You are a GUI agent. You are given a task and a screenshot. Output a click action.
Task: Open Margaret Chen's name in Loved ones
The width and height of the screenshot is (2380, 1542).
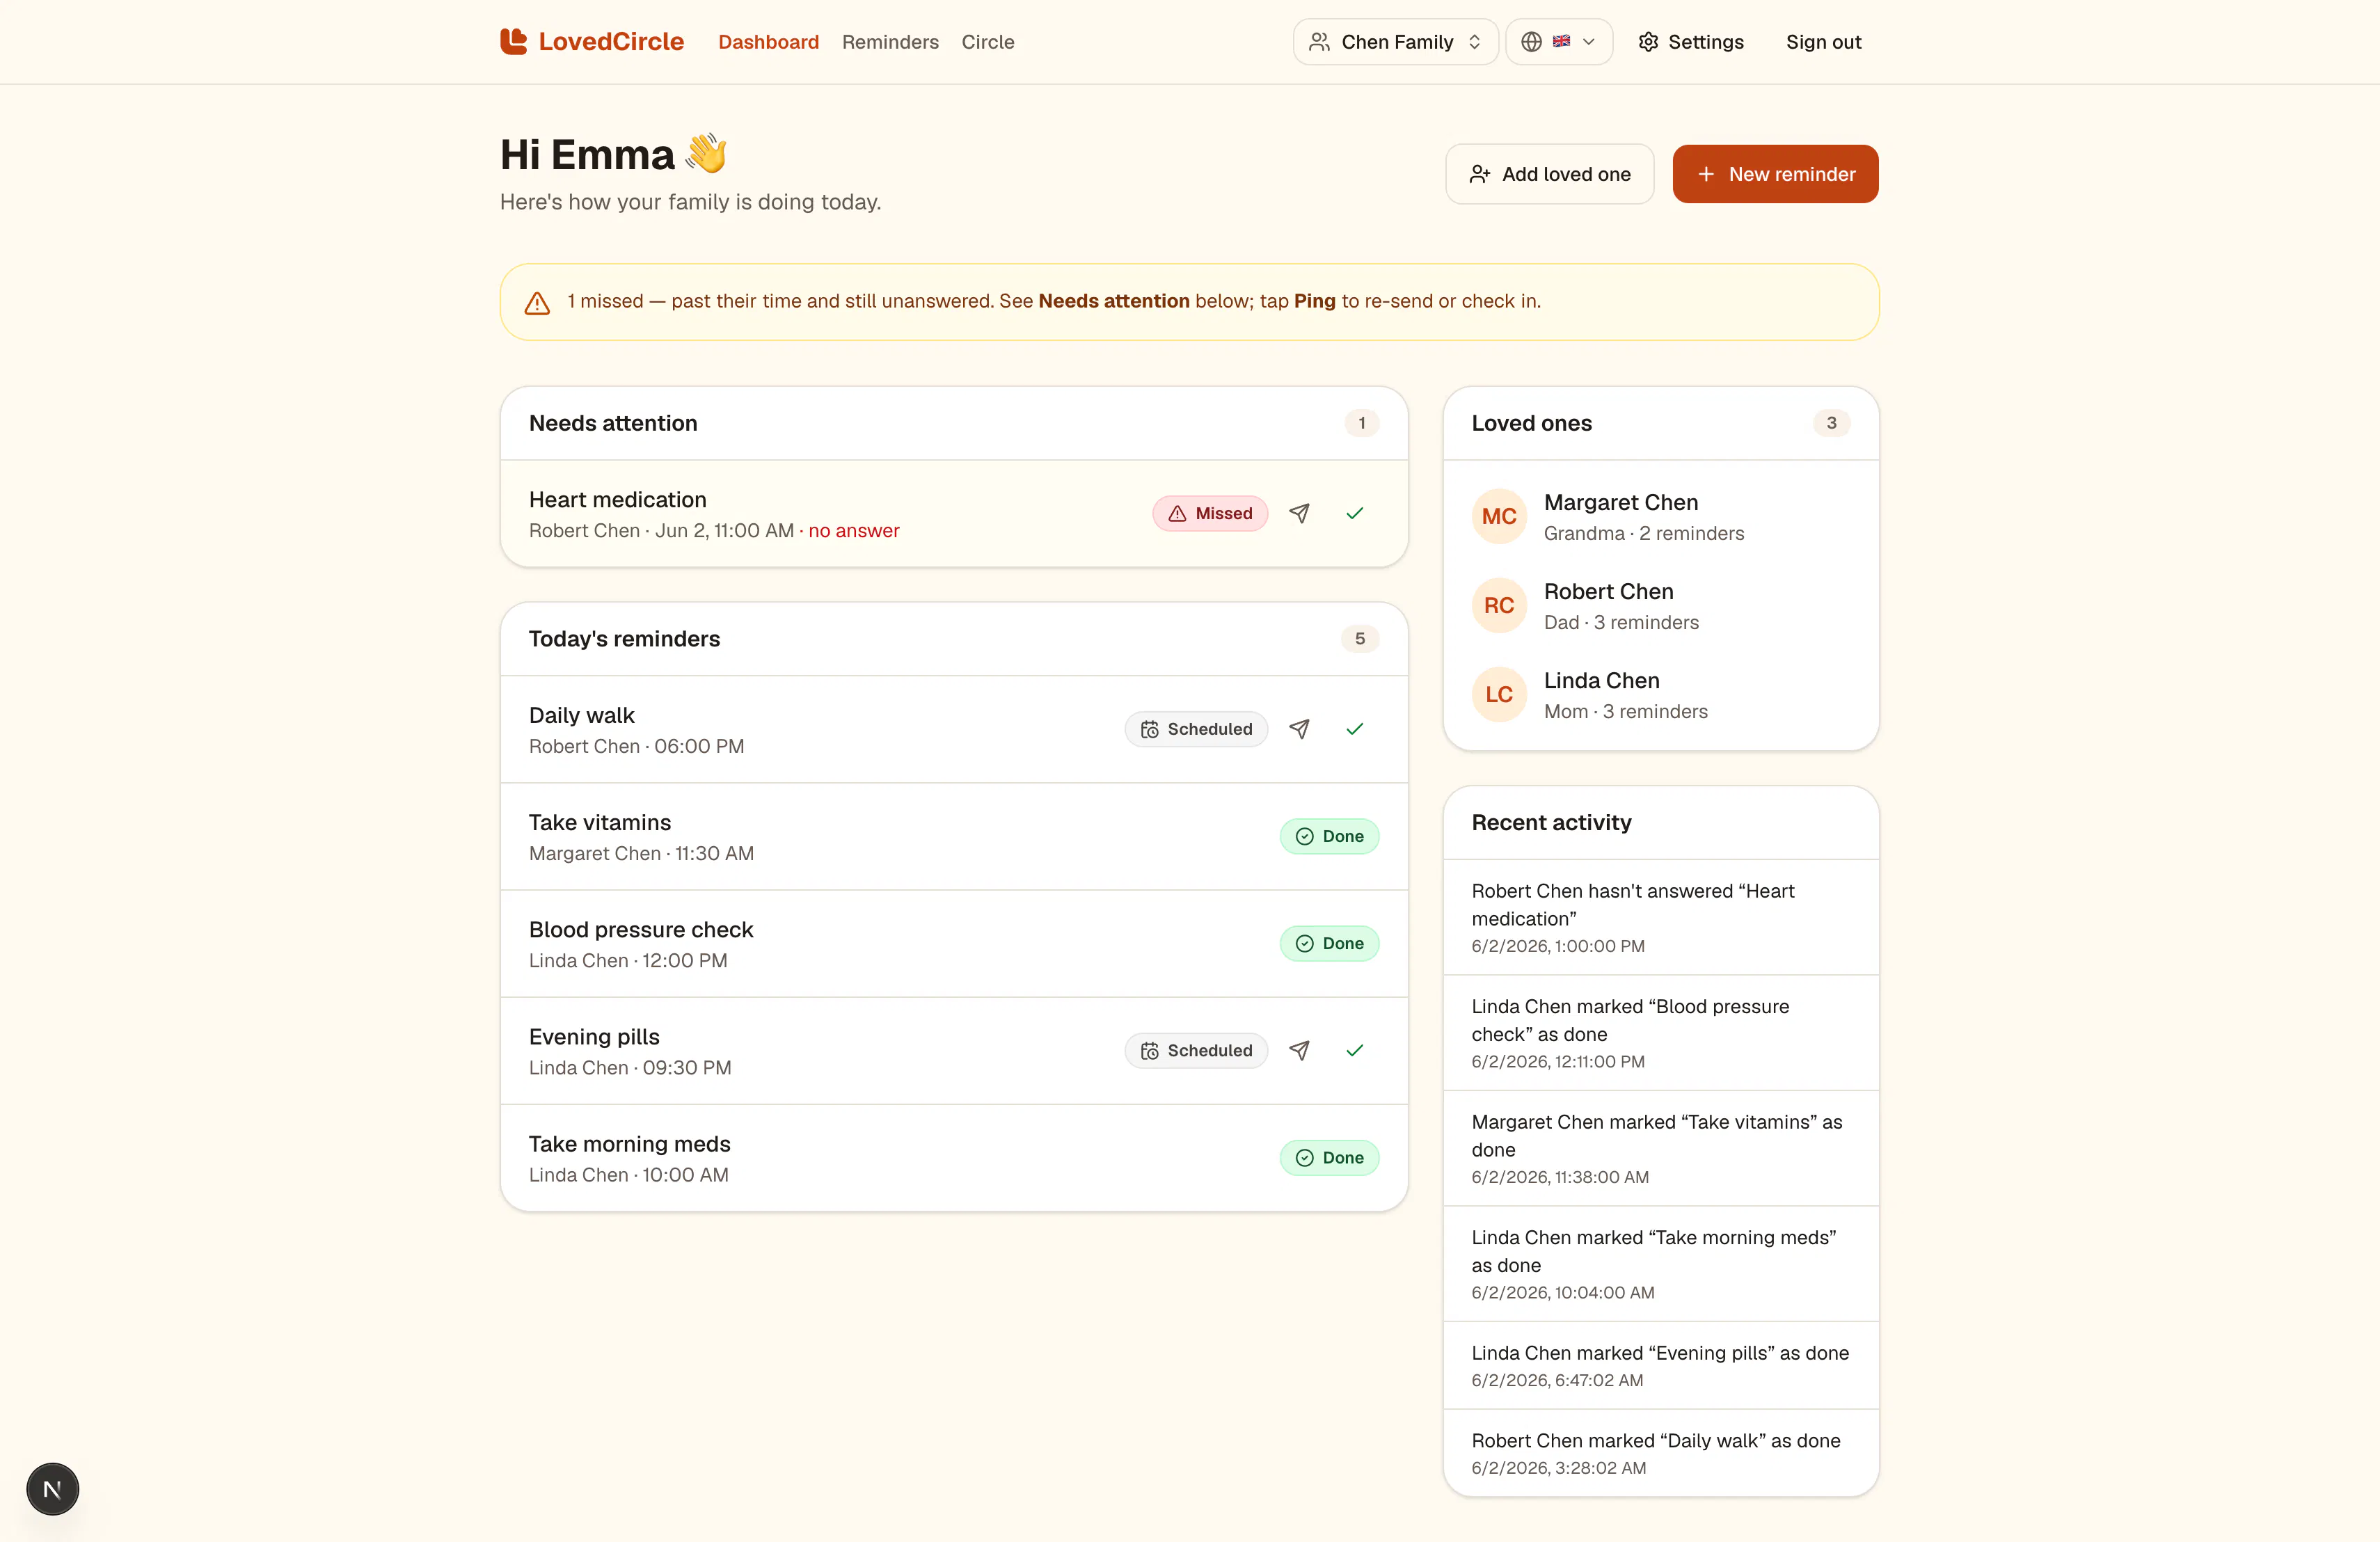tap(1620, 502)
